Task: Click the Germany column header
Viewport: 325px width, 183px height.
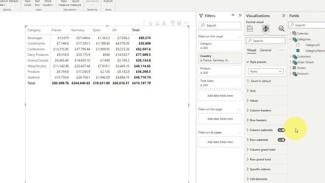Action: click(x=78, y=30)
